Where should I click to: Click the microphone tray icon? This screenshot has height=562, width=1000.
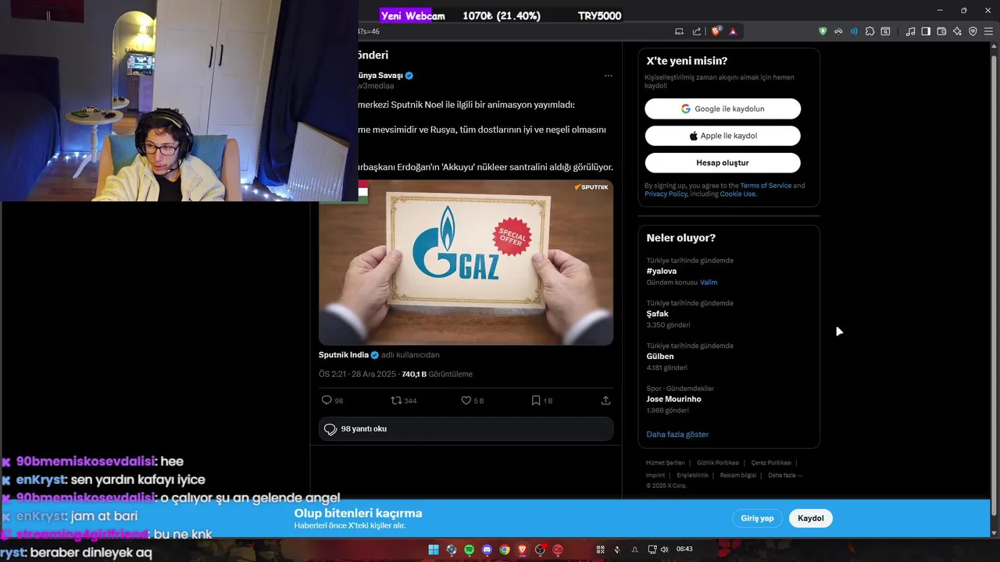(x=617, y=550)
